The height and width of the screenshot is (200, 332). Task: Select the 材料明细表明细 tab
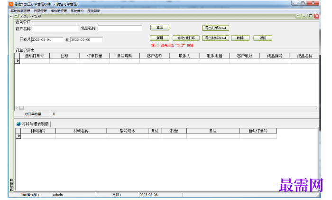[x=36, y=124]
